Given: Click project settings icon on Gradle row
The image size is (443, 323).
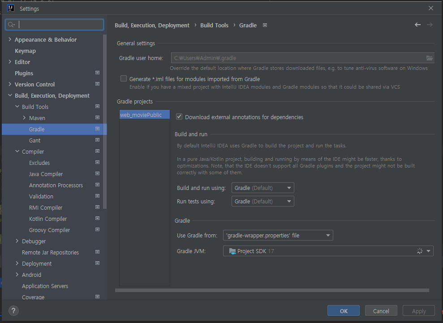Looking at the screenshot, I should [x=98, y=129].
